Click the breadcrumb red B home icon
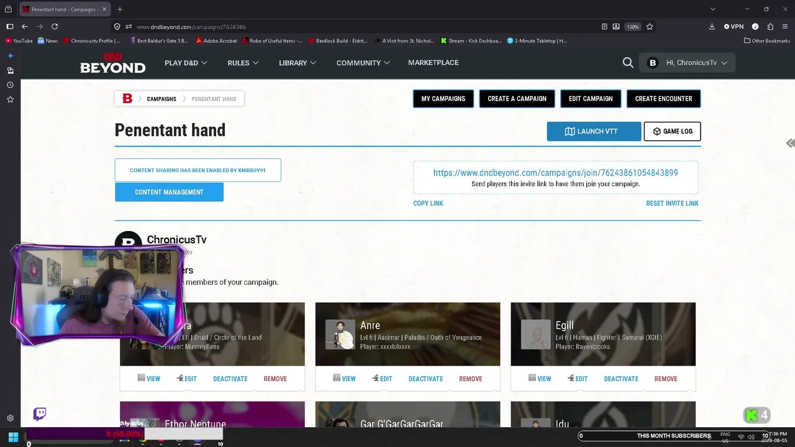The width and height of the screenshot is (795, 447). click(x=127, y=99)
